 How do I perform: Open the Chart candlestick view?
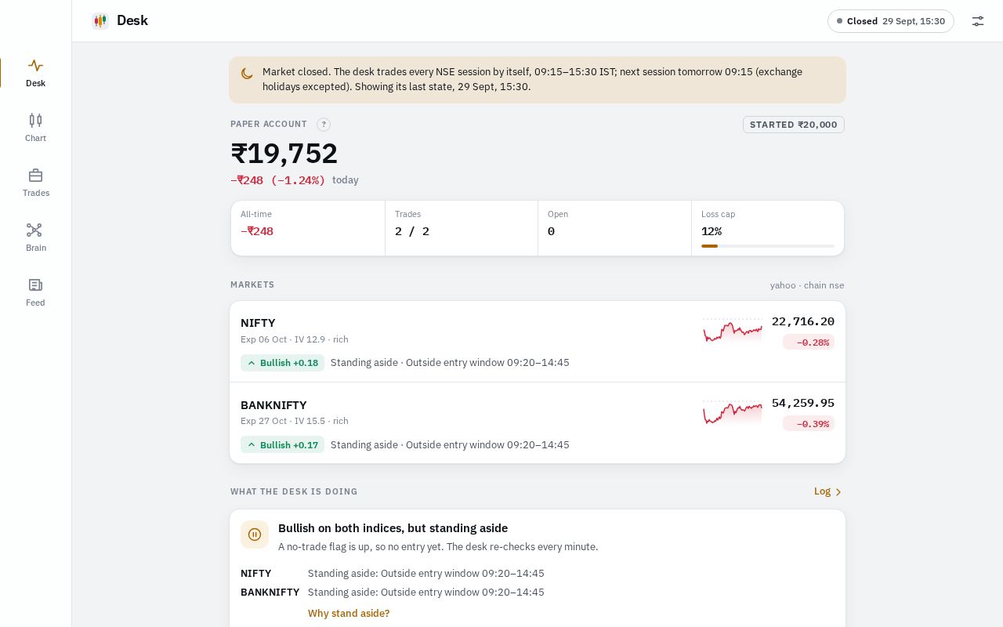[35, 128]
